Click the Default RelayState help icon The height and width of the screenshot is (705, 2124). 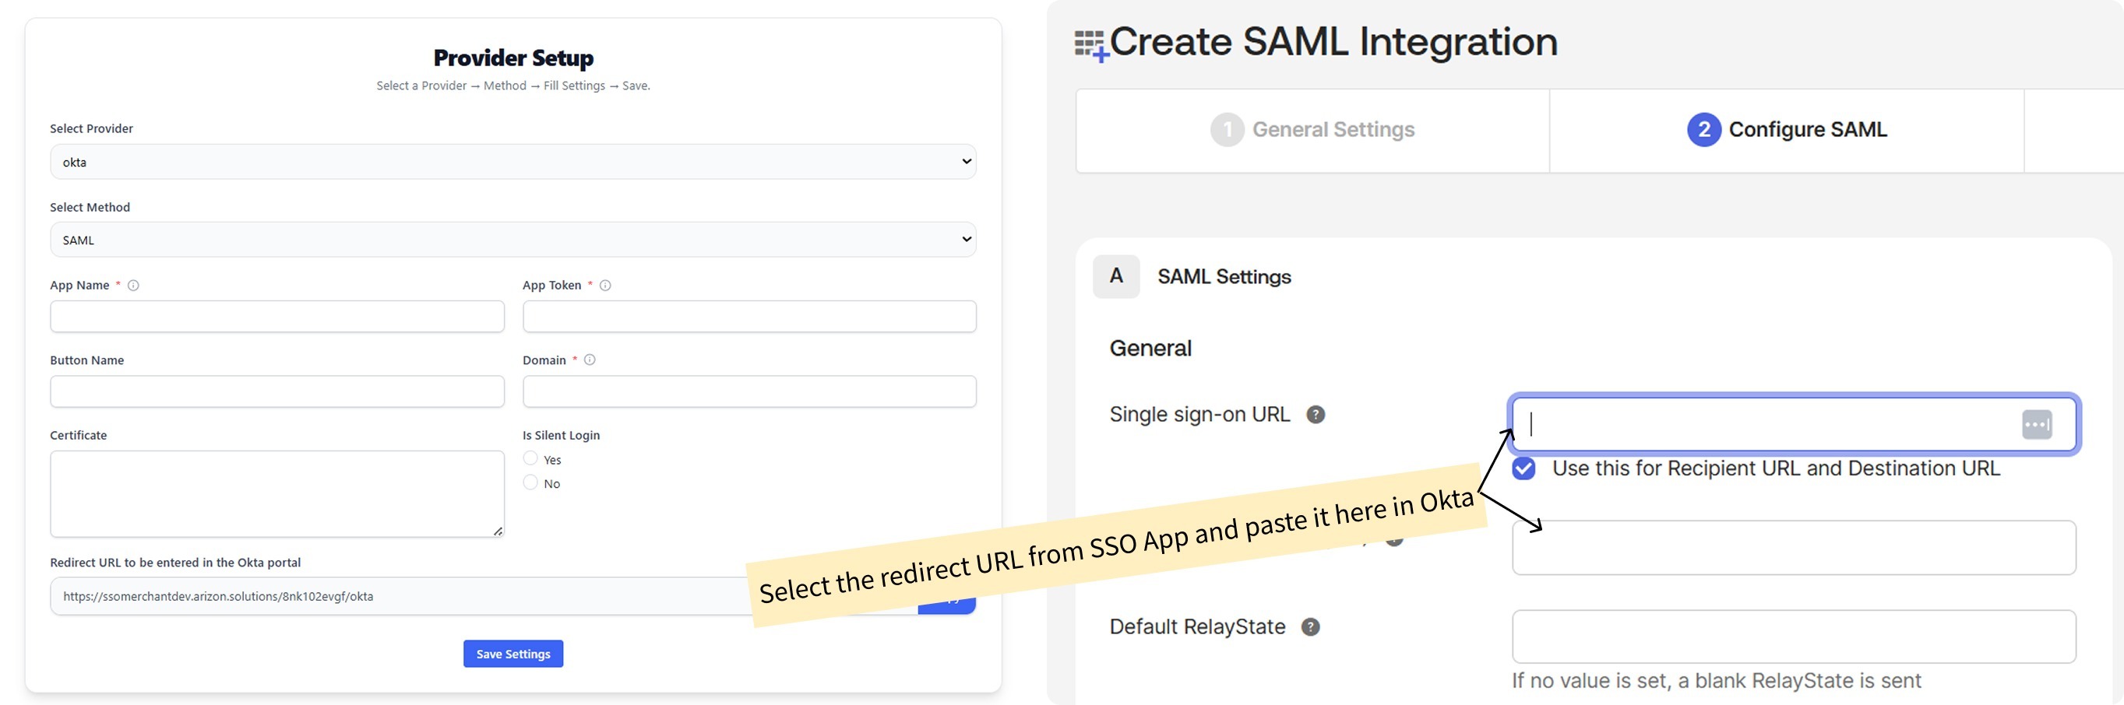(1310, 628)
